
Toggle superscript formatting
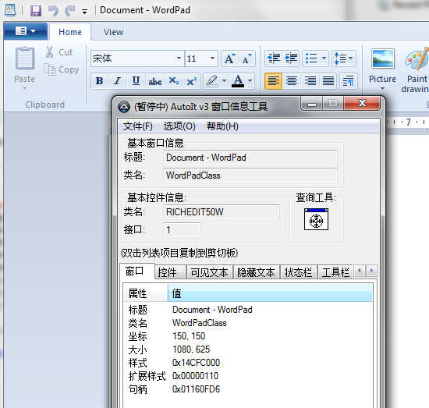click(192, 80)
